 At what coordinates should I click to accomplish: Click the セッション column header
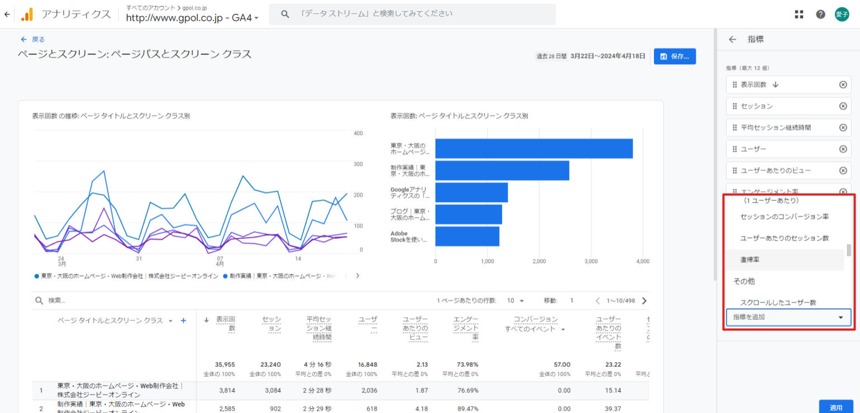(272, 324)
